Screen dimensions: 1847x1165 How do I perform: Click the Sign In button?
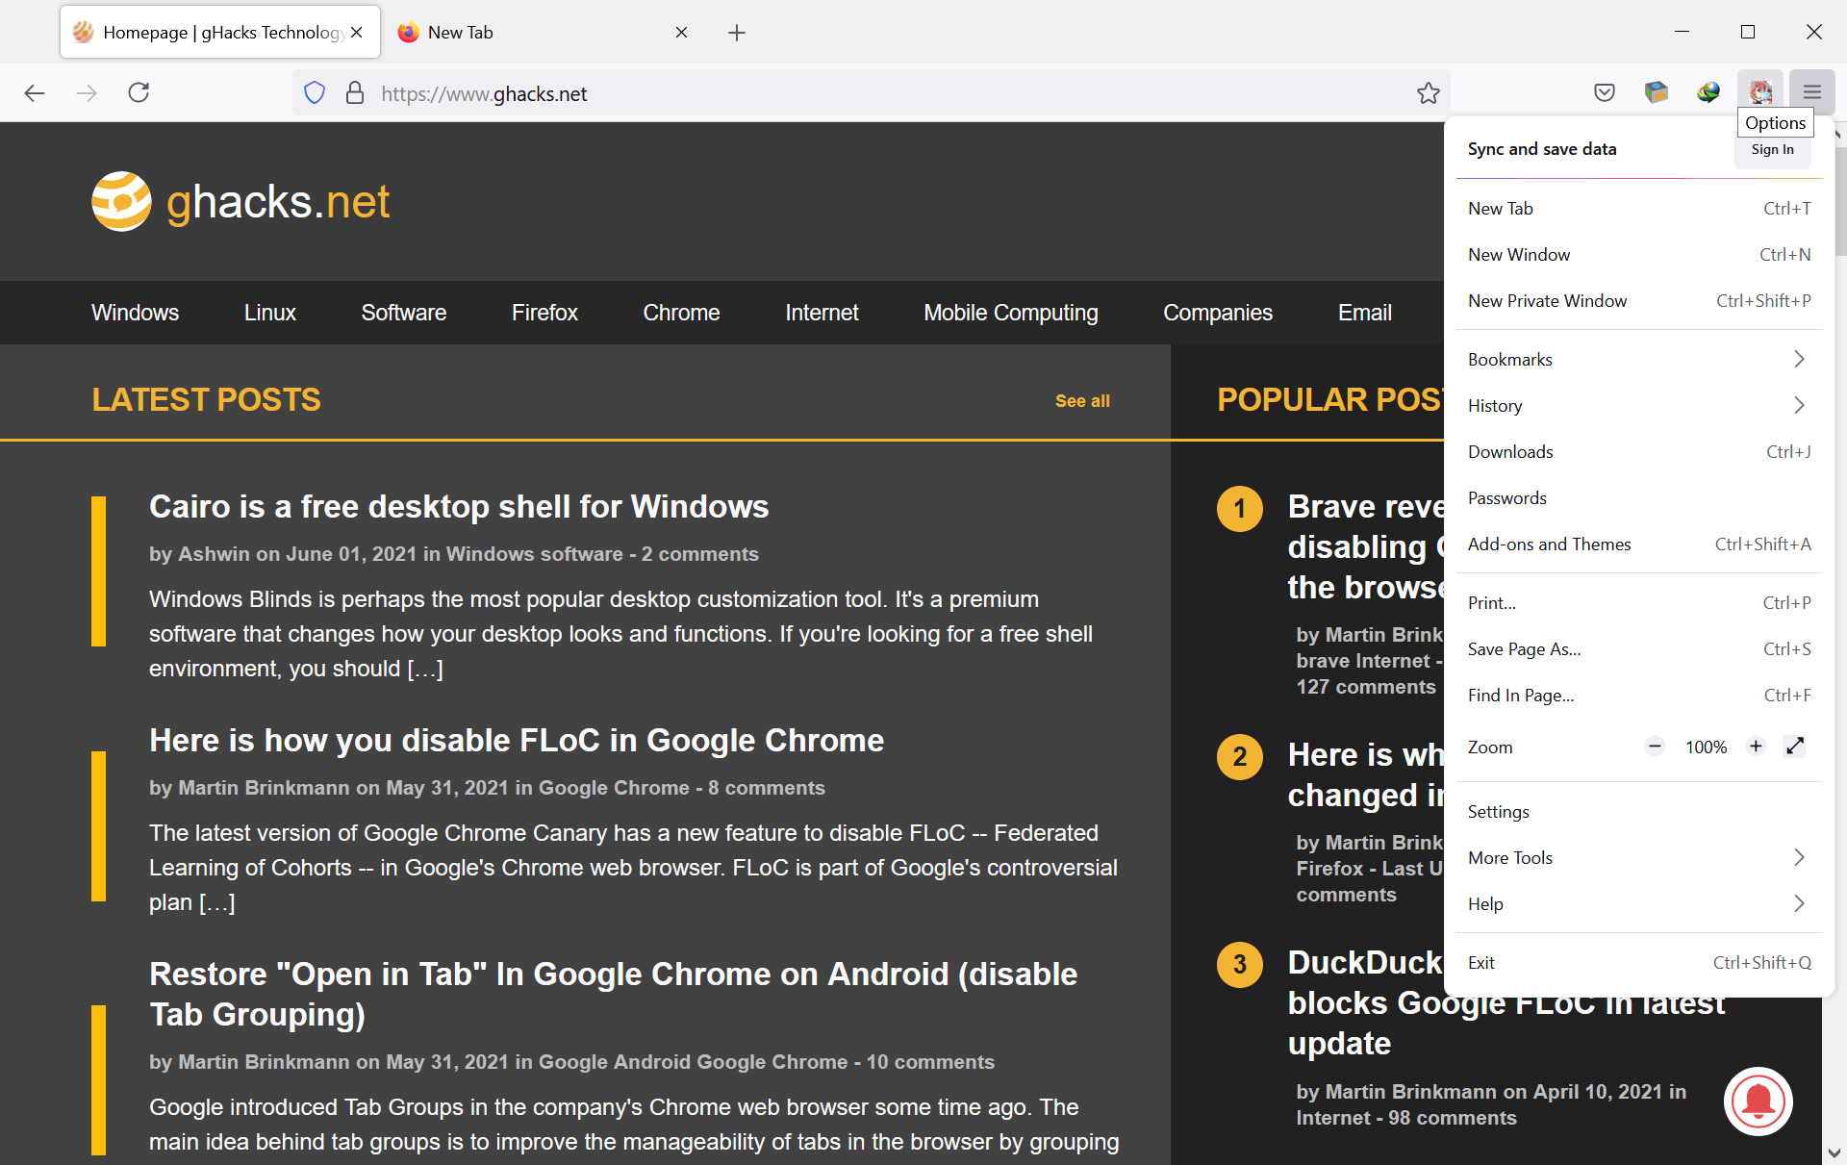pyautogui.click(x=1773, y=149)
